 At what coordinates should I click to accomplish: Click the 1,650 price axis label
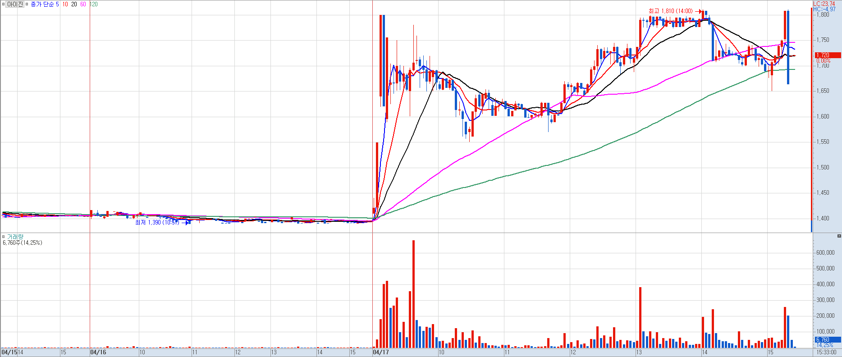pos(823,91)
